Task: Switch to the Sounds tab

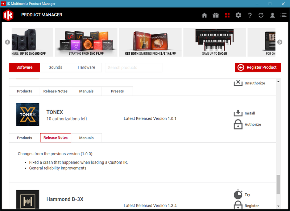Action: pyautogui.click(x=55, y=67)
